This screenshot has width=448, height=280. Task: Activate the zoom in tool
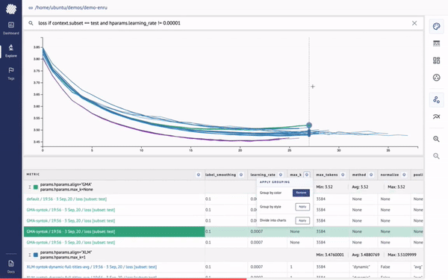coord(436,139)
